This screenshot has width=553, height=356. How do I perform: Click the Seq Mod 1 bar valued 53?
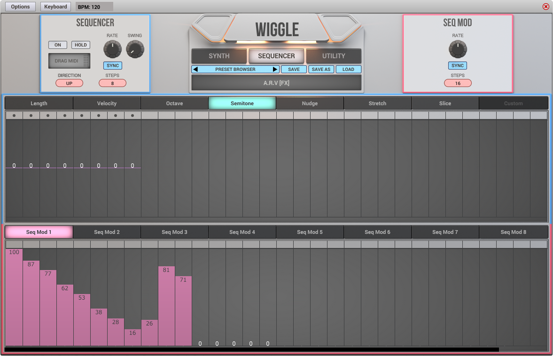click(82, 320)
